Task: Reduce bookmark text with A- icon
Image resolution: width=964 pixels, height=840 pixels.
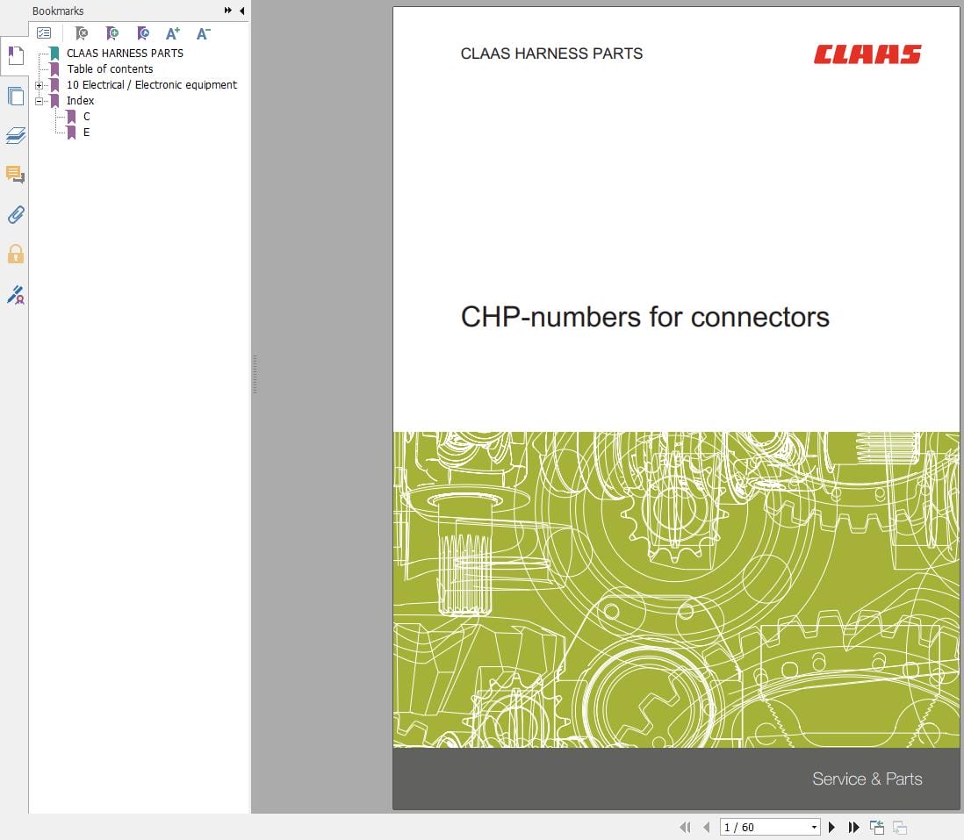Action: pos(203,33)
